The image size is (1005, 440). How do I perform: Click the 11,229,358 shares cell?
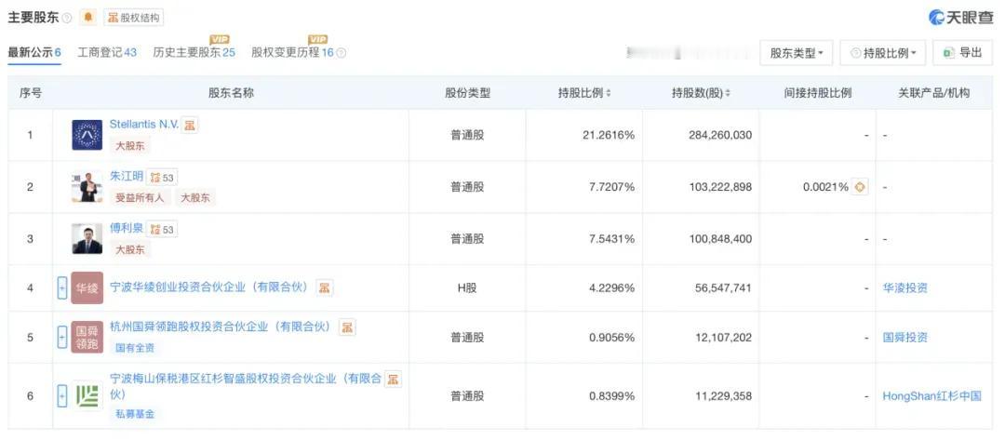click(723, 395)
